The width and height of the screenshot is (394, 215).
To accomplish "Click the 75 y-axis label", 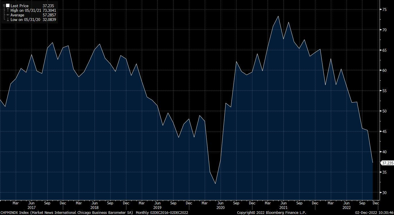I will pos(384,9).
